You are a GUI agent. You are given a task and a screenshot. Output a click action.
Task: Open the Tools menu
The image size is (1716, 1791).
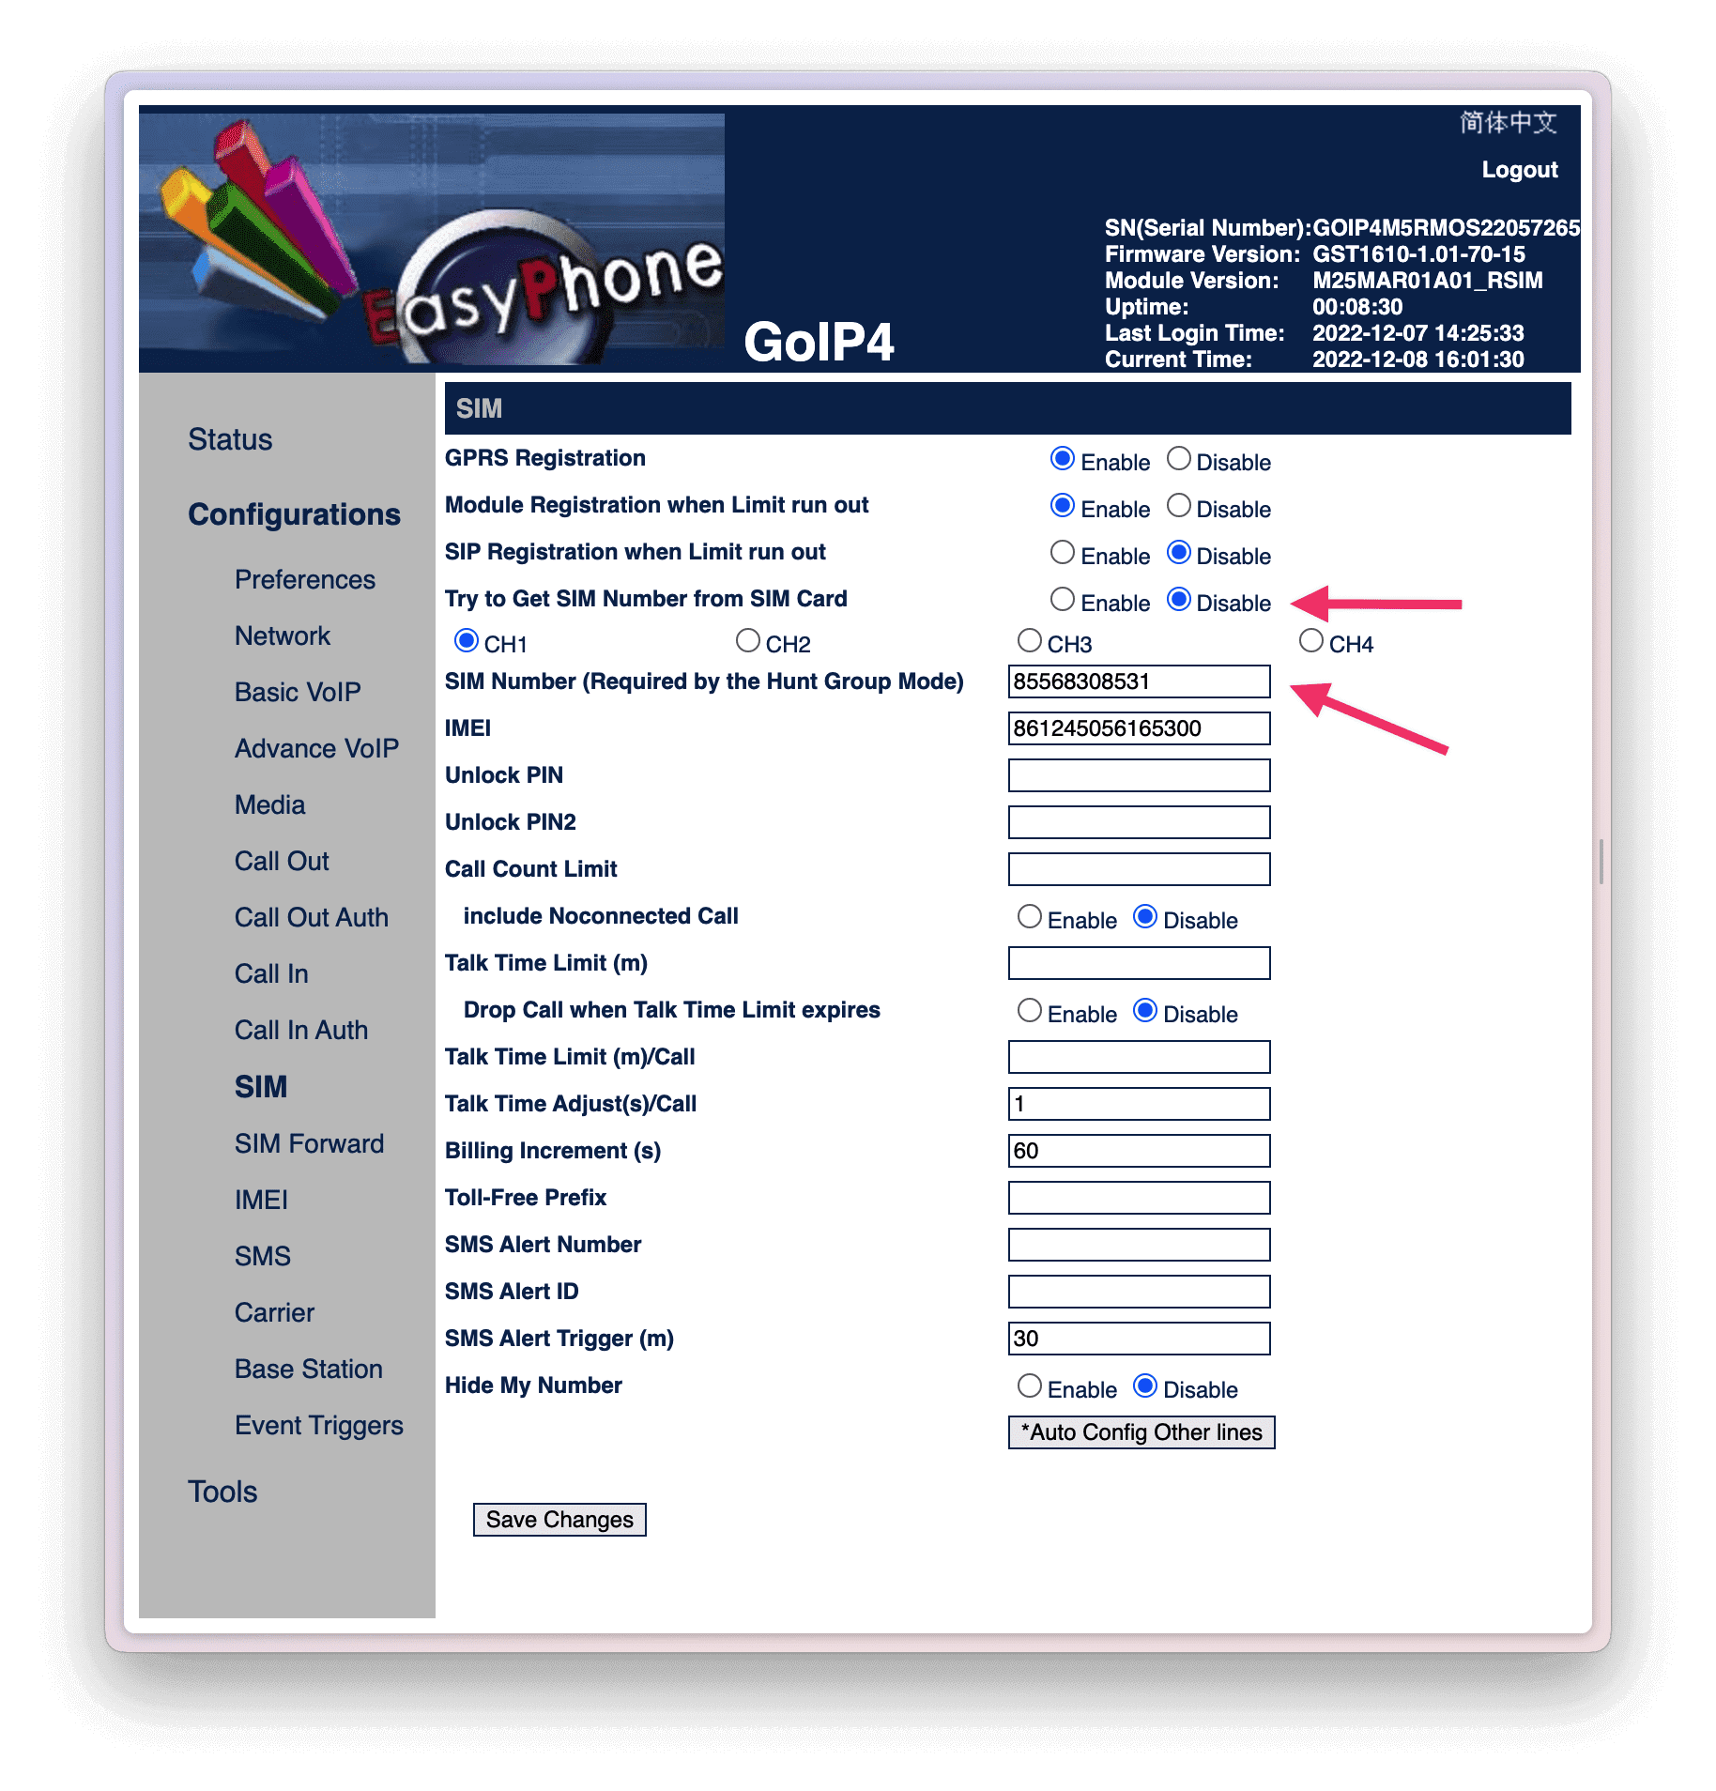[222, 1492]
